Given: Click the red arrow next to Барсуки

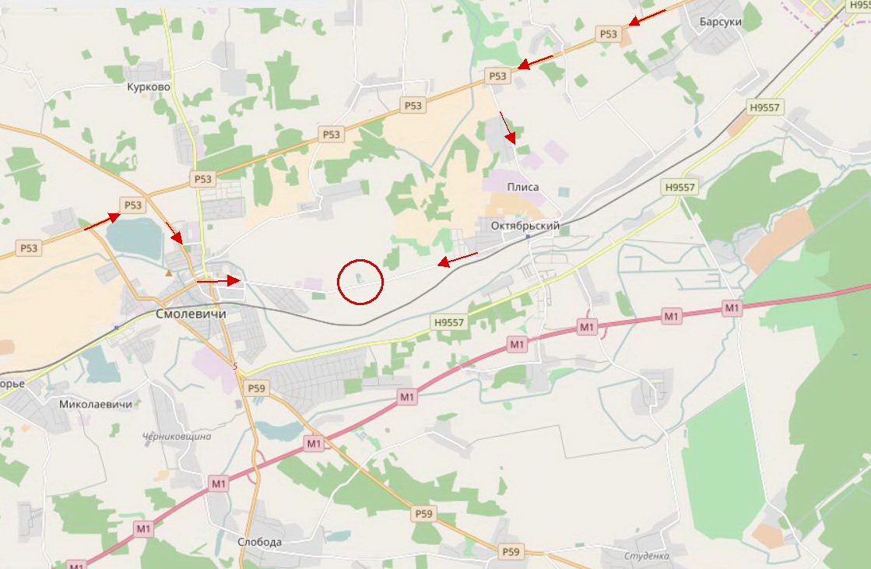Looking at the screenshot, I should (647, 18).
